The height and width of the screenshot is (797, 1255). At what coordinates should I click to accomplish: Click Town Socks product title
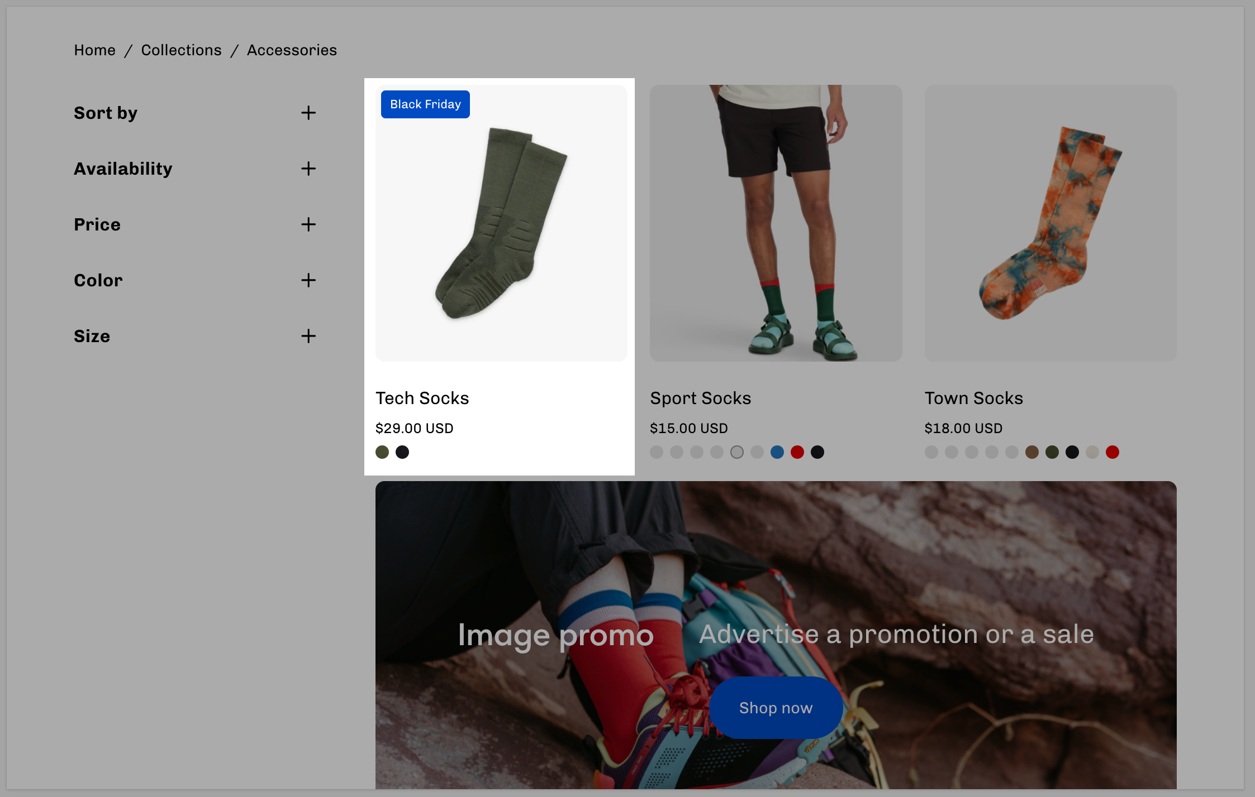pyautogui.click(x=973, y=398)
